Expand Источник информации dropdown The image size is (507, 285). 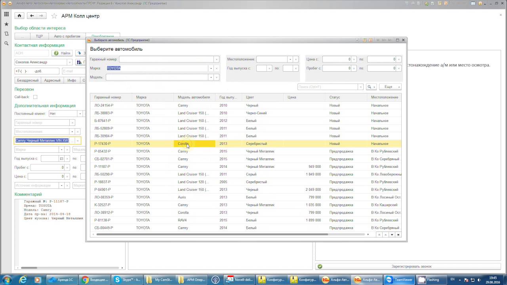tap(61, 185)
